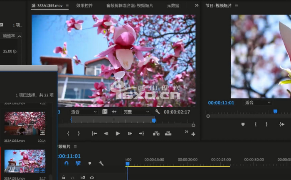Viewport: 291px width, 180px height.
Task: Go to Out point in source monitor
Action: tap(141, 133)
